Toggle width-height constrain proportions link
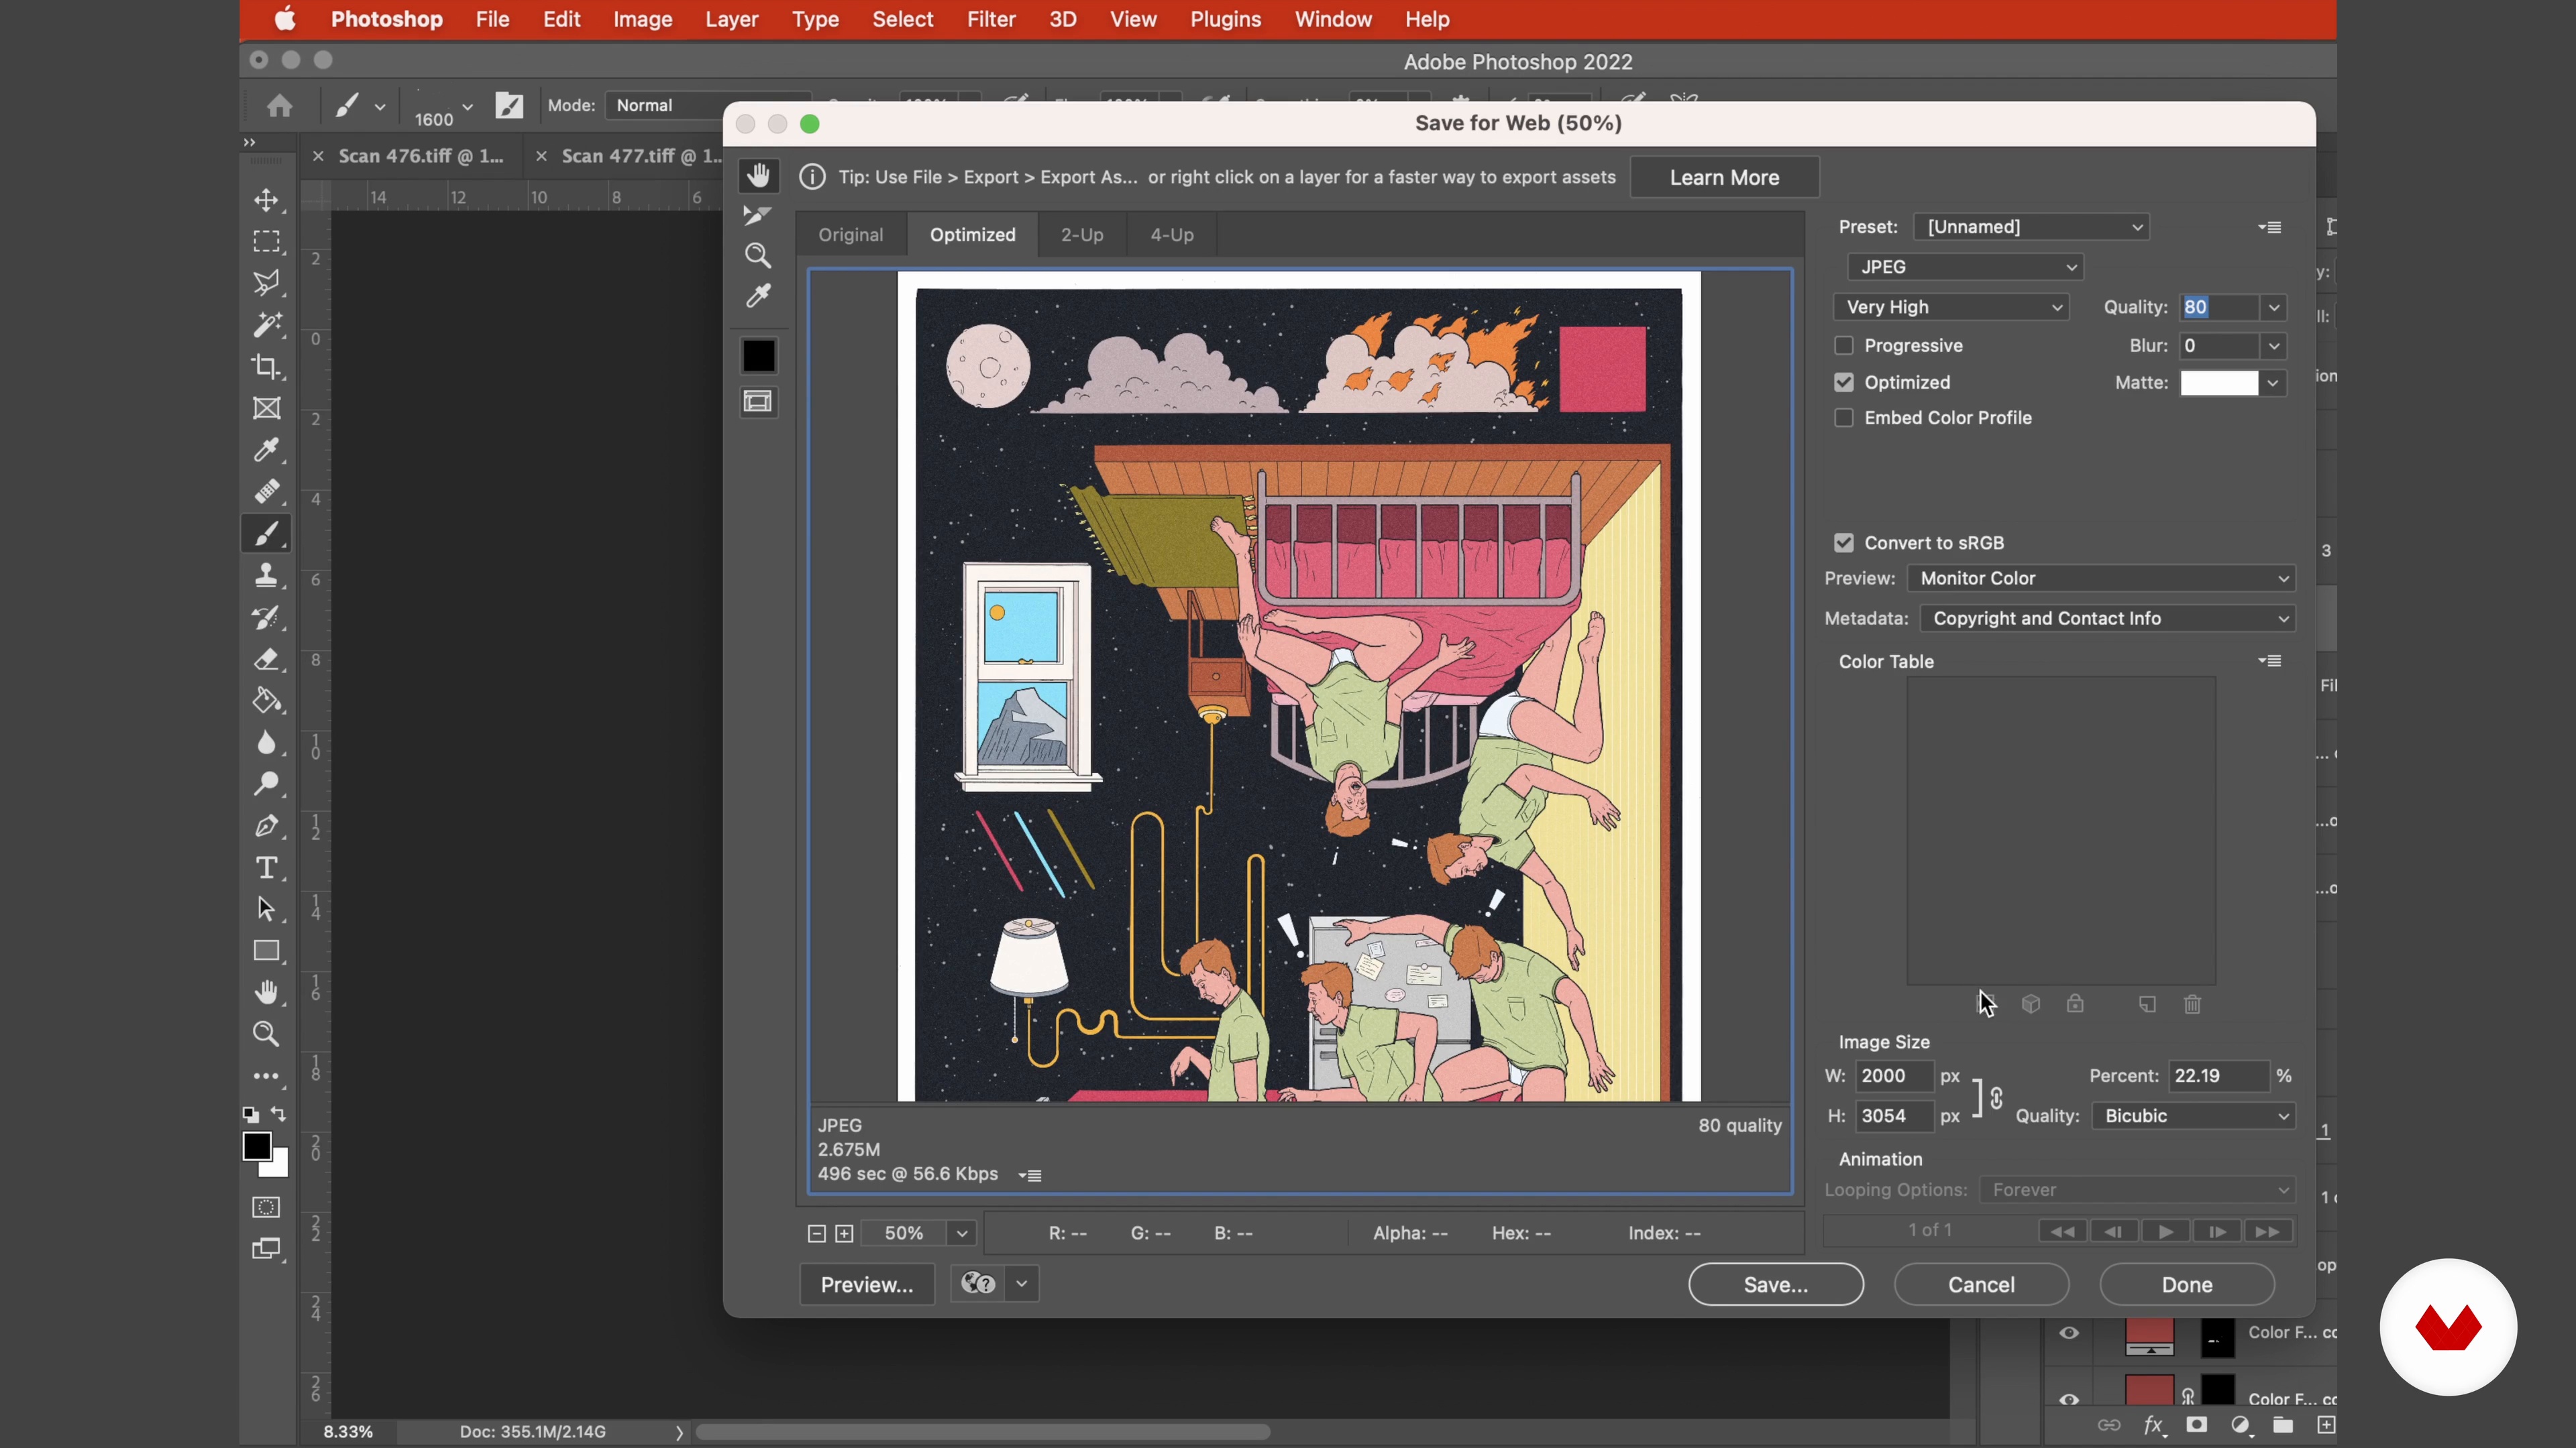Screen dimensions: 2576x1448 pyautogui.click(x=1997, y=1098)
